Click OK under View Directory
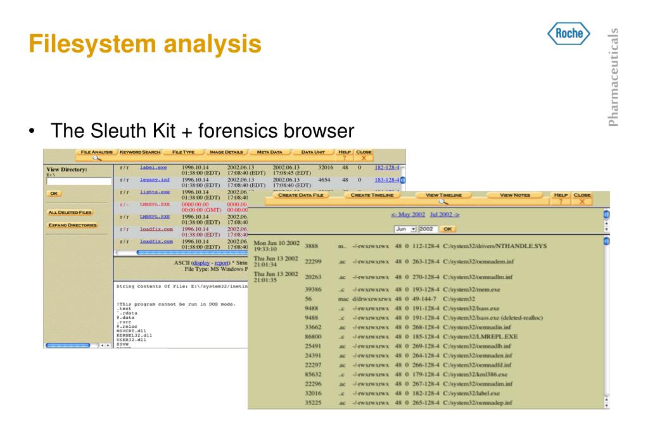Image resolution: width=648 pixels, height=448 pixels. 54,193
